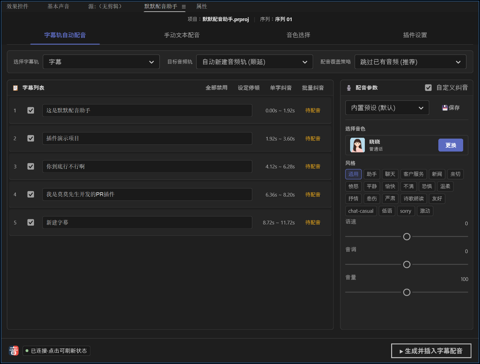This screenshot has width=480, height=364.
Task: Open the 目标音频轨 dropdown
Action: coord(255,62)
